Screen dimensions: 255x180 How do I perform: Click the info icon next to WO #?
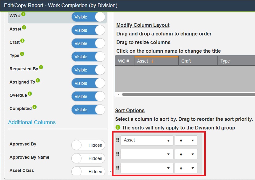point(23,14)
